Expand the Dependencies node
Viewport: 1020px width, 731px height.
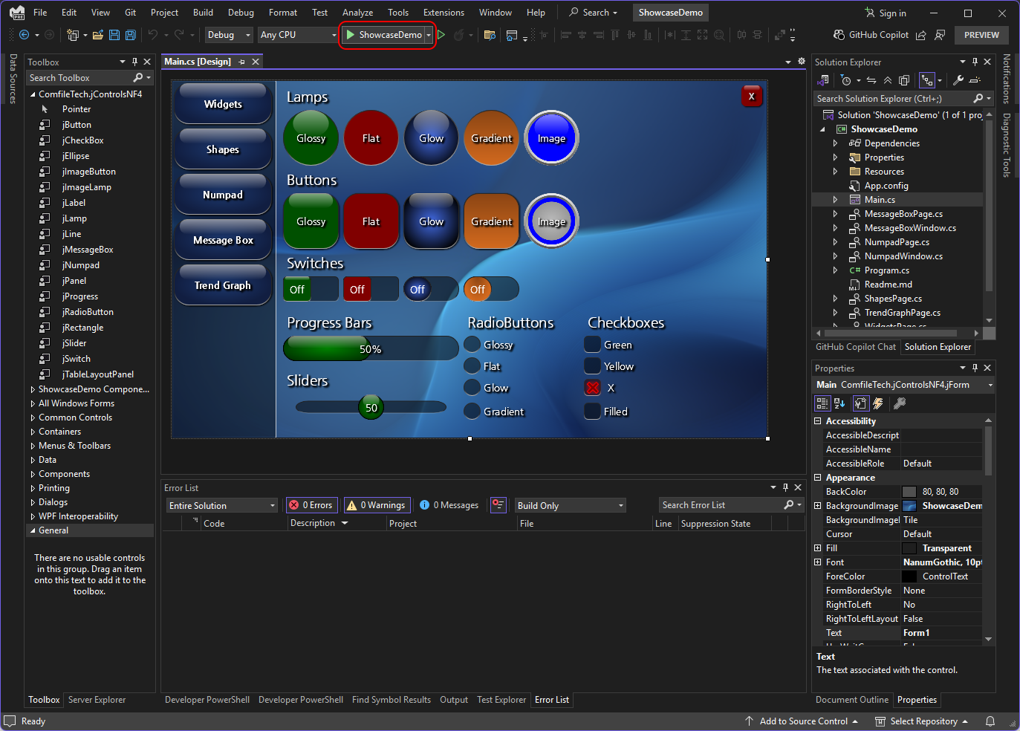coord(835,143)
